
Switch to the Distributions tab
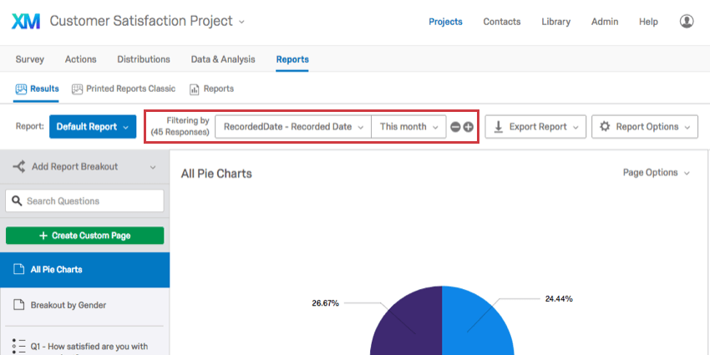click(x=144, y=59)
